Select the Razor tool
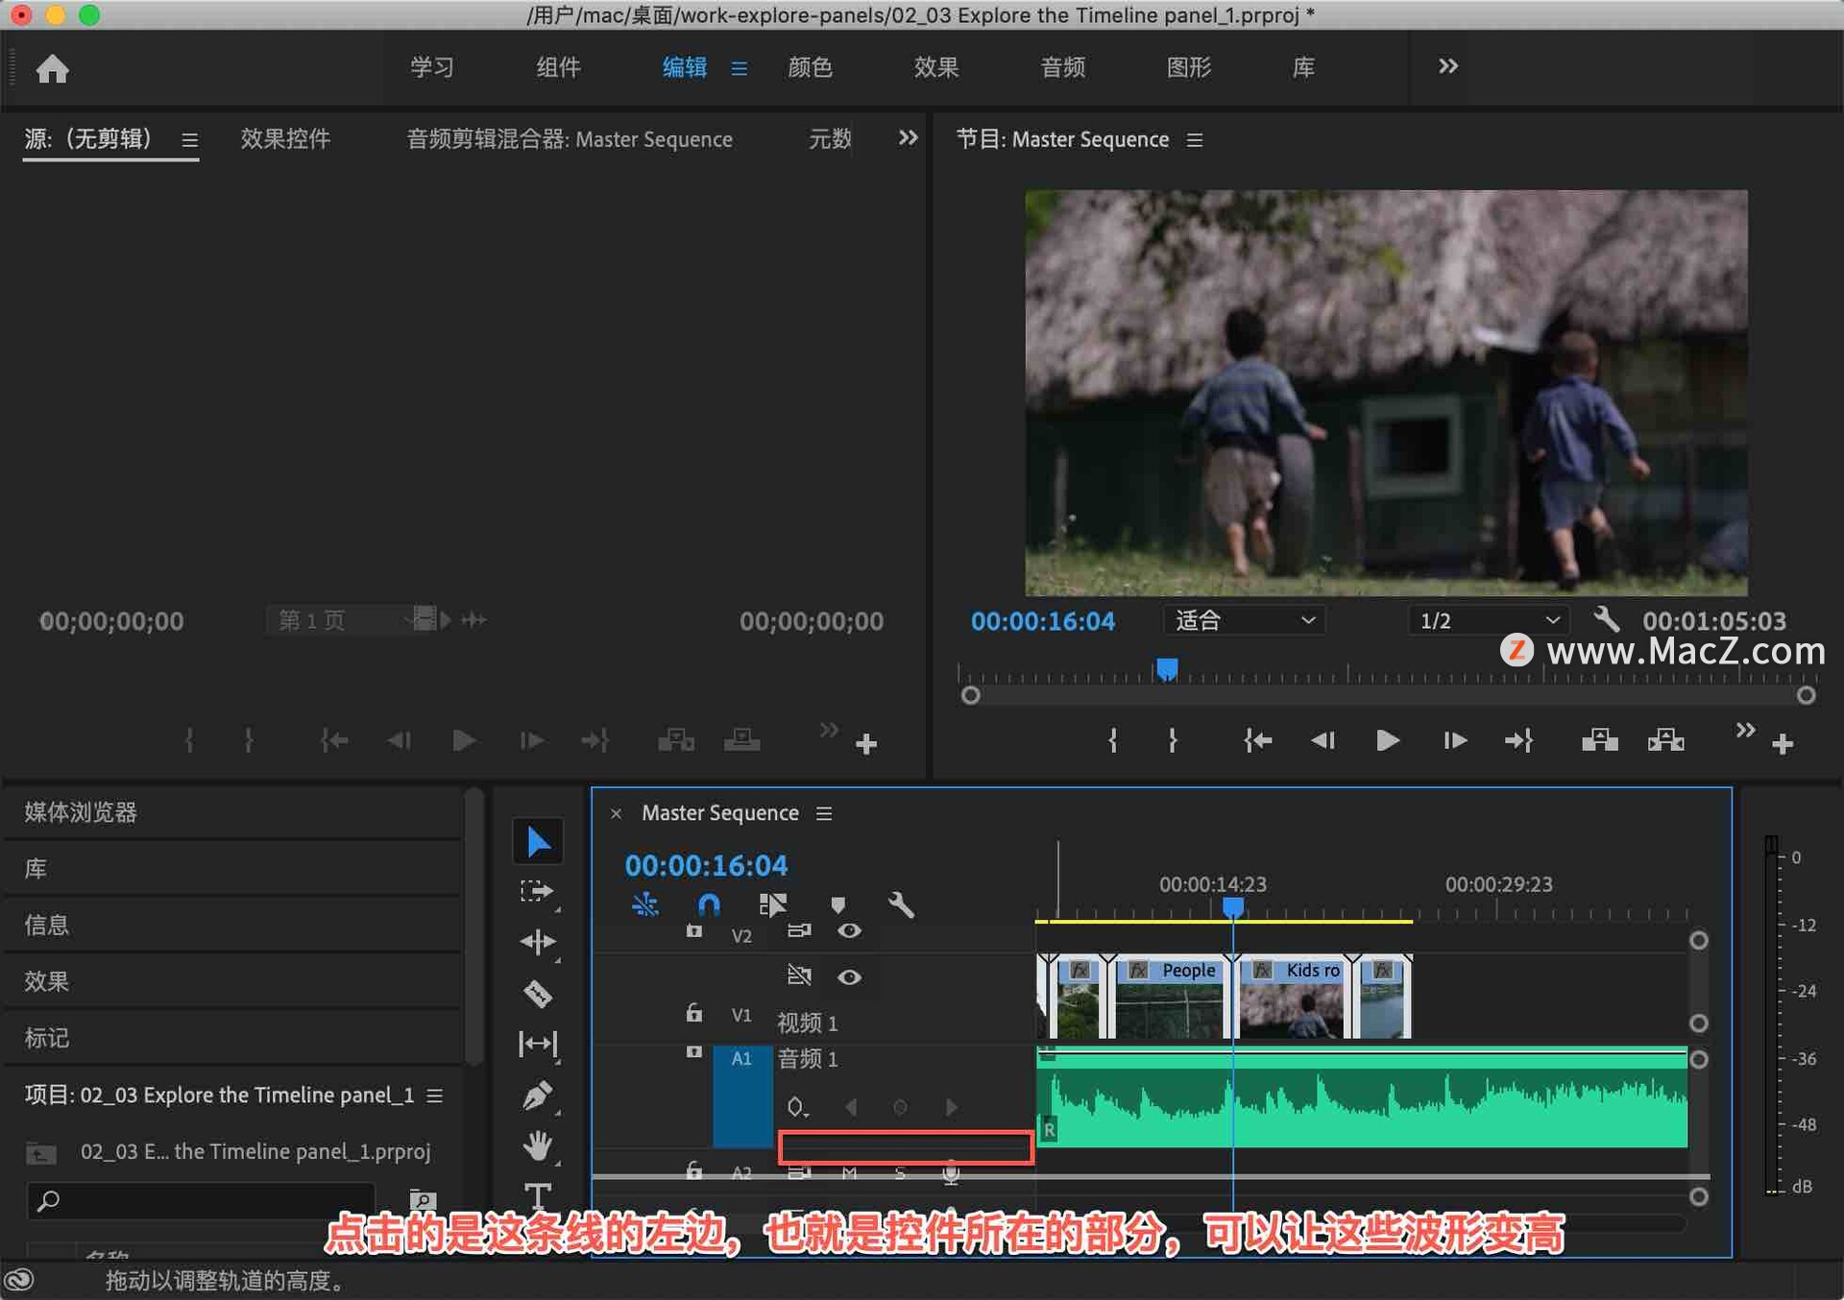Image resolution: width=1844 pixels, height=1300 pixels. [x=538, y=993]
